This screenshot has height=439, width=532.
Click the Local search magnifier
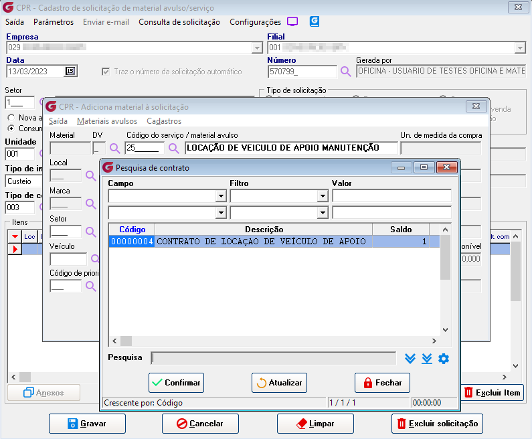(x=90, y=176)
